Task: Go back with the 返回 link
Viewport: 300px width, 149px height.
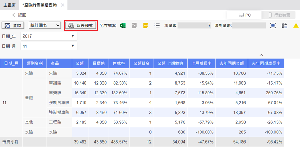Action: coord(19,15)
